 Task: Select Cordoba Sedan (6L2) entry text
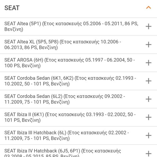[65, 99]
